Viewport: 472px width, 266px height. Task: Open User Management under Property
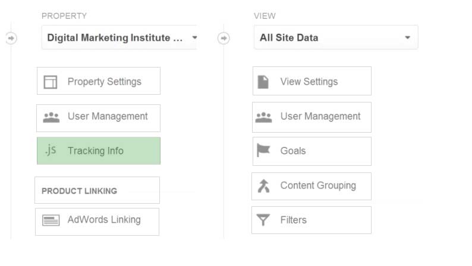99,118
